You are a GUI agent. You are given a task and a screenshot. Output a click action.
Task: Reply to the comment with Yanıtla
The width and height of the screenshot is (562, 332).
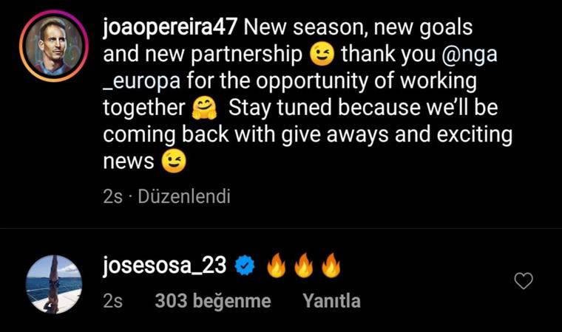click(331, 301)
